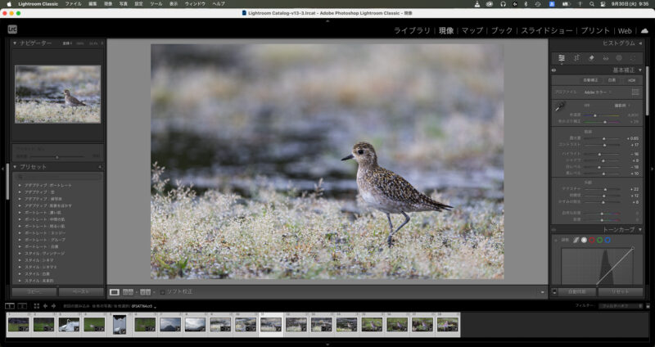Toggle the HDR button in Basic panel
The width and height of the screenshot is (655, 347).
click(630, 80)
